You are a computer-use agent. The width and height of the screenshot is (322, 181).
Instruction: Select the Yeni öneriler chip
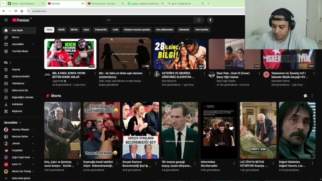tap(202, 30)
